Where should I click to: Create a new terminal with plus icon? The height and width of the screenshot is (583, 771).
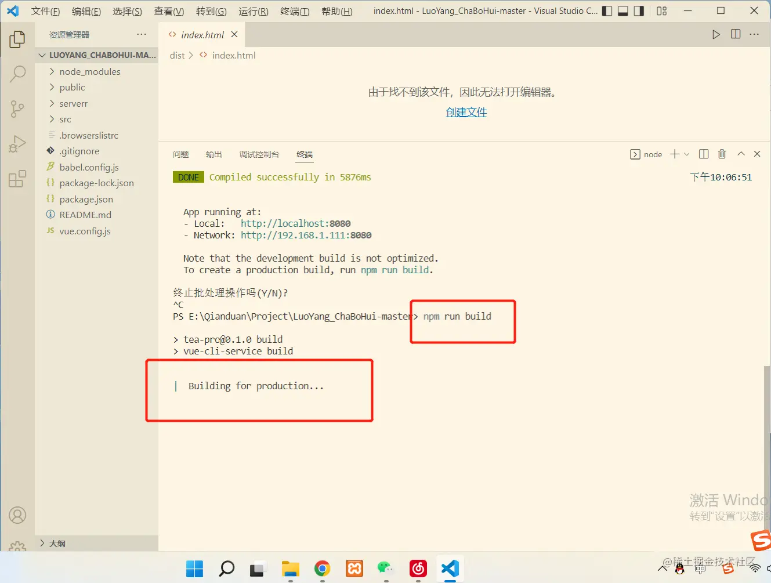tap(674, 154)
